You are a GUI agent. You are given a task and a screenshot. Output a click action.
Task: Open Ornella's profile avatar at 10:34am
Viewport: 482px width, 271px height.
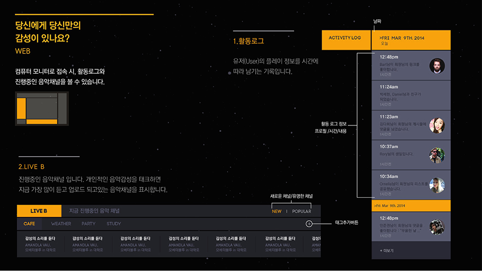click(437, 185)
